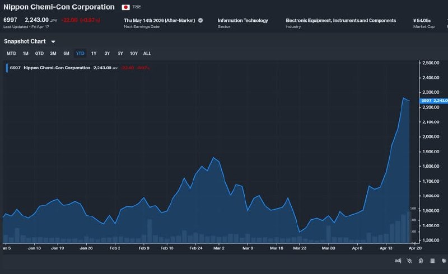
Task: Switch the chart range to 1Y
Action: tap(94, 54)
